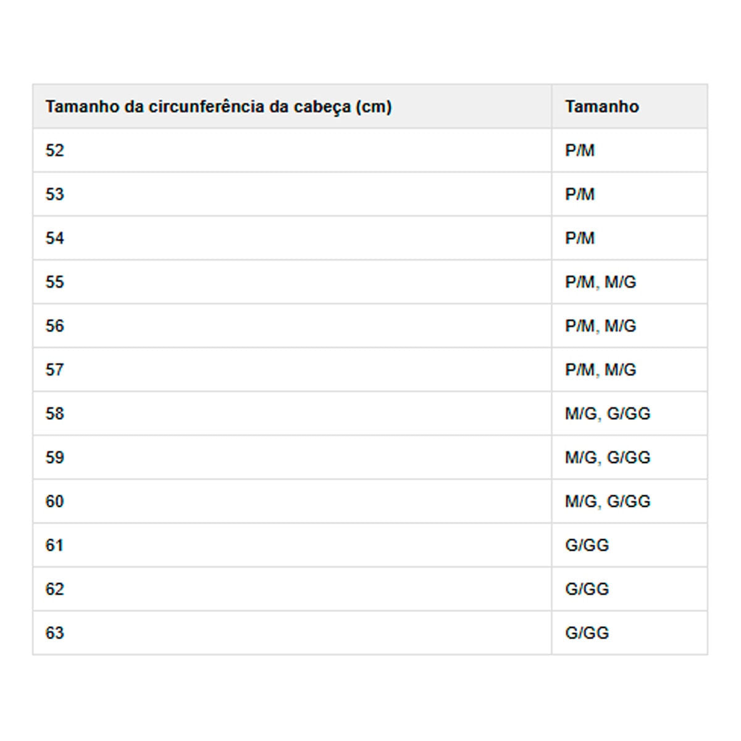Click 'M/G, G/GG' size in row 60
741x741 pixels.
pos(608,501)
